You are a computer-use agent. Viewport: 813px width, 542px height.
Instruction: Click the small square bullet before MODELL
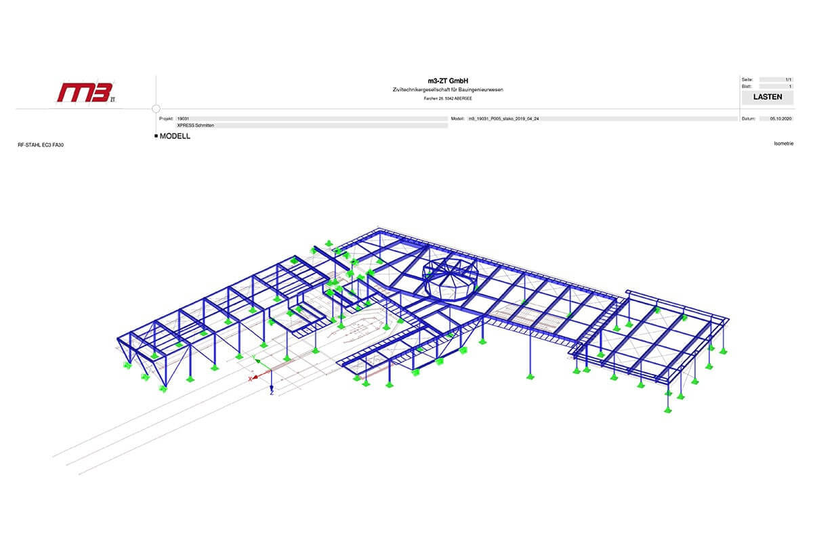156,136
